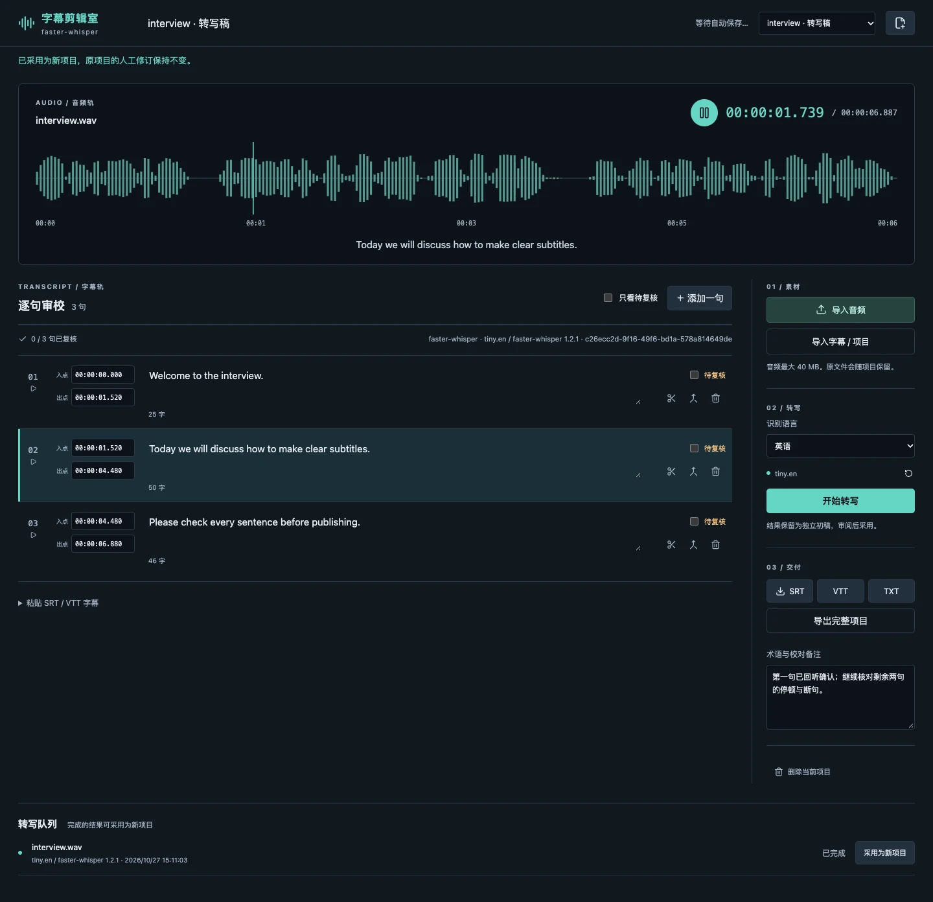933x902 pixels.
Task: Play sentence 02 with its small triangle icon
Action: [x=34, y=462]
